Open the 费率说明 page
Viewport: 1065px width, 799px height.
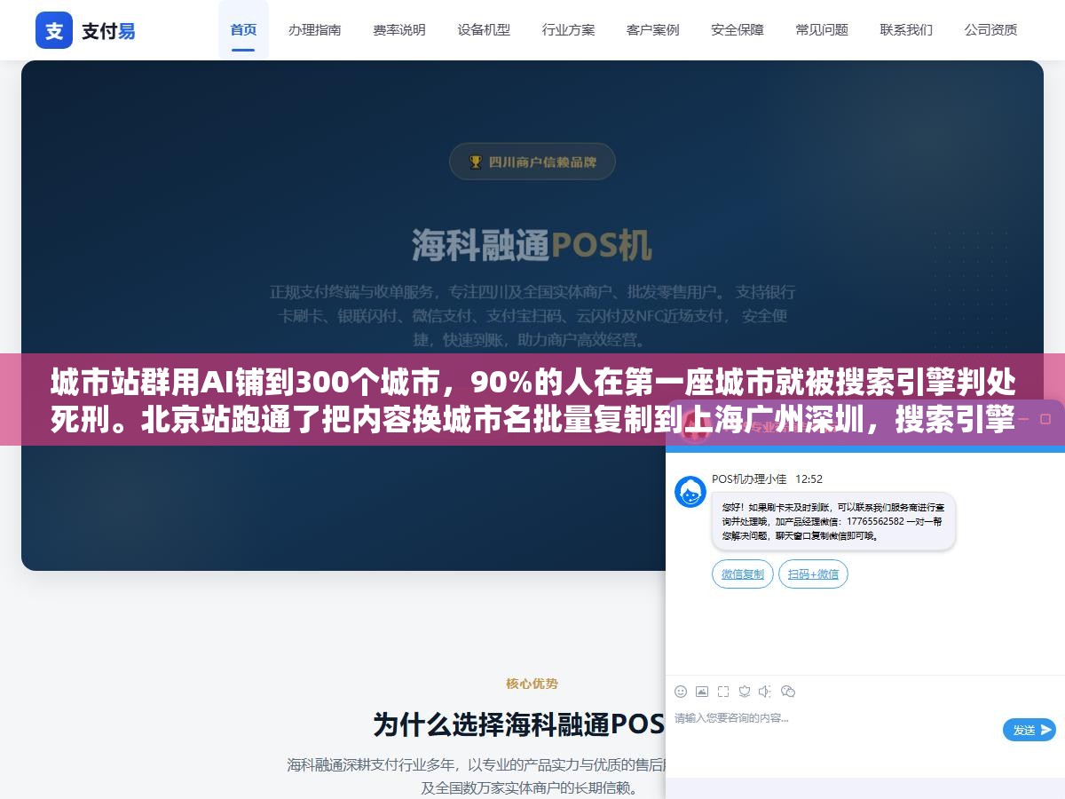pos(399,30)
